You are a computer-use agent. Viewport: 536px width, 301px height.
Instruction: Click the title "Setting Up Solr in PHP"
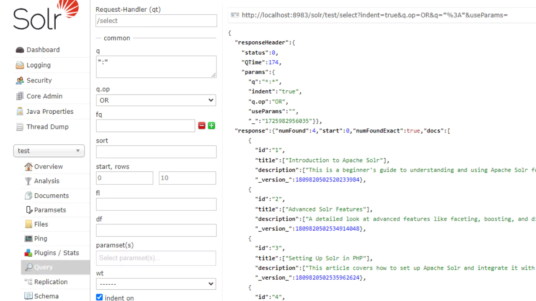click(x=327, y=258)
